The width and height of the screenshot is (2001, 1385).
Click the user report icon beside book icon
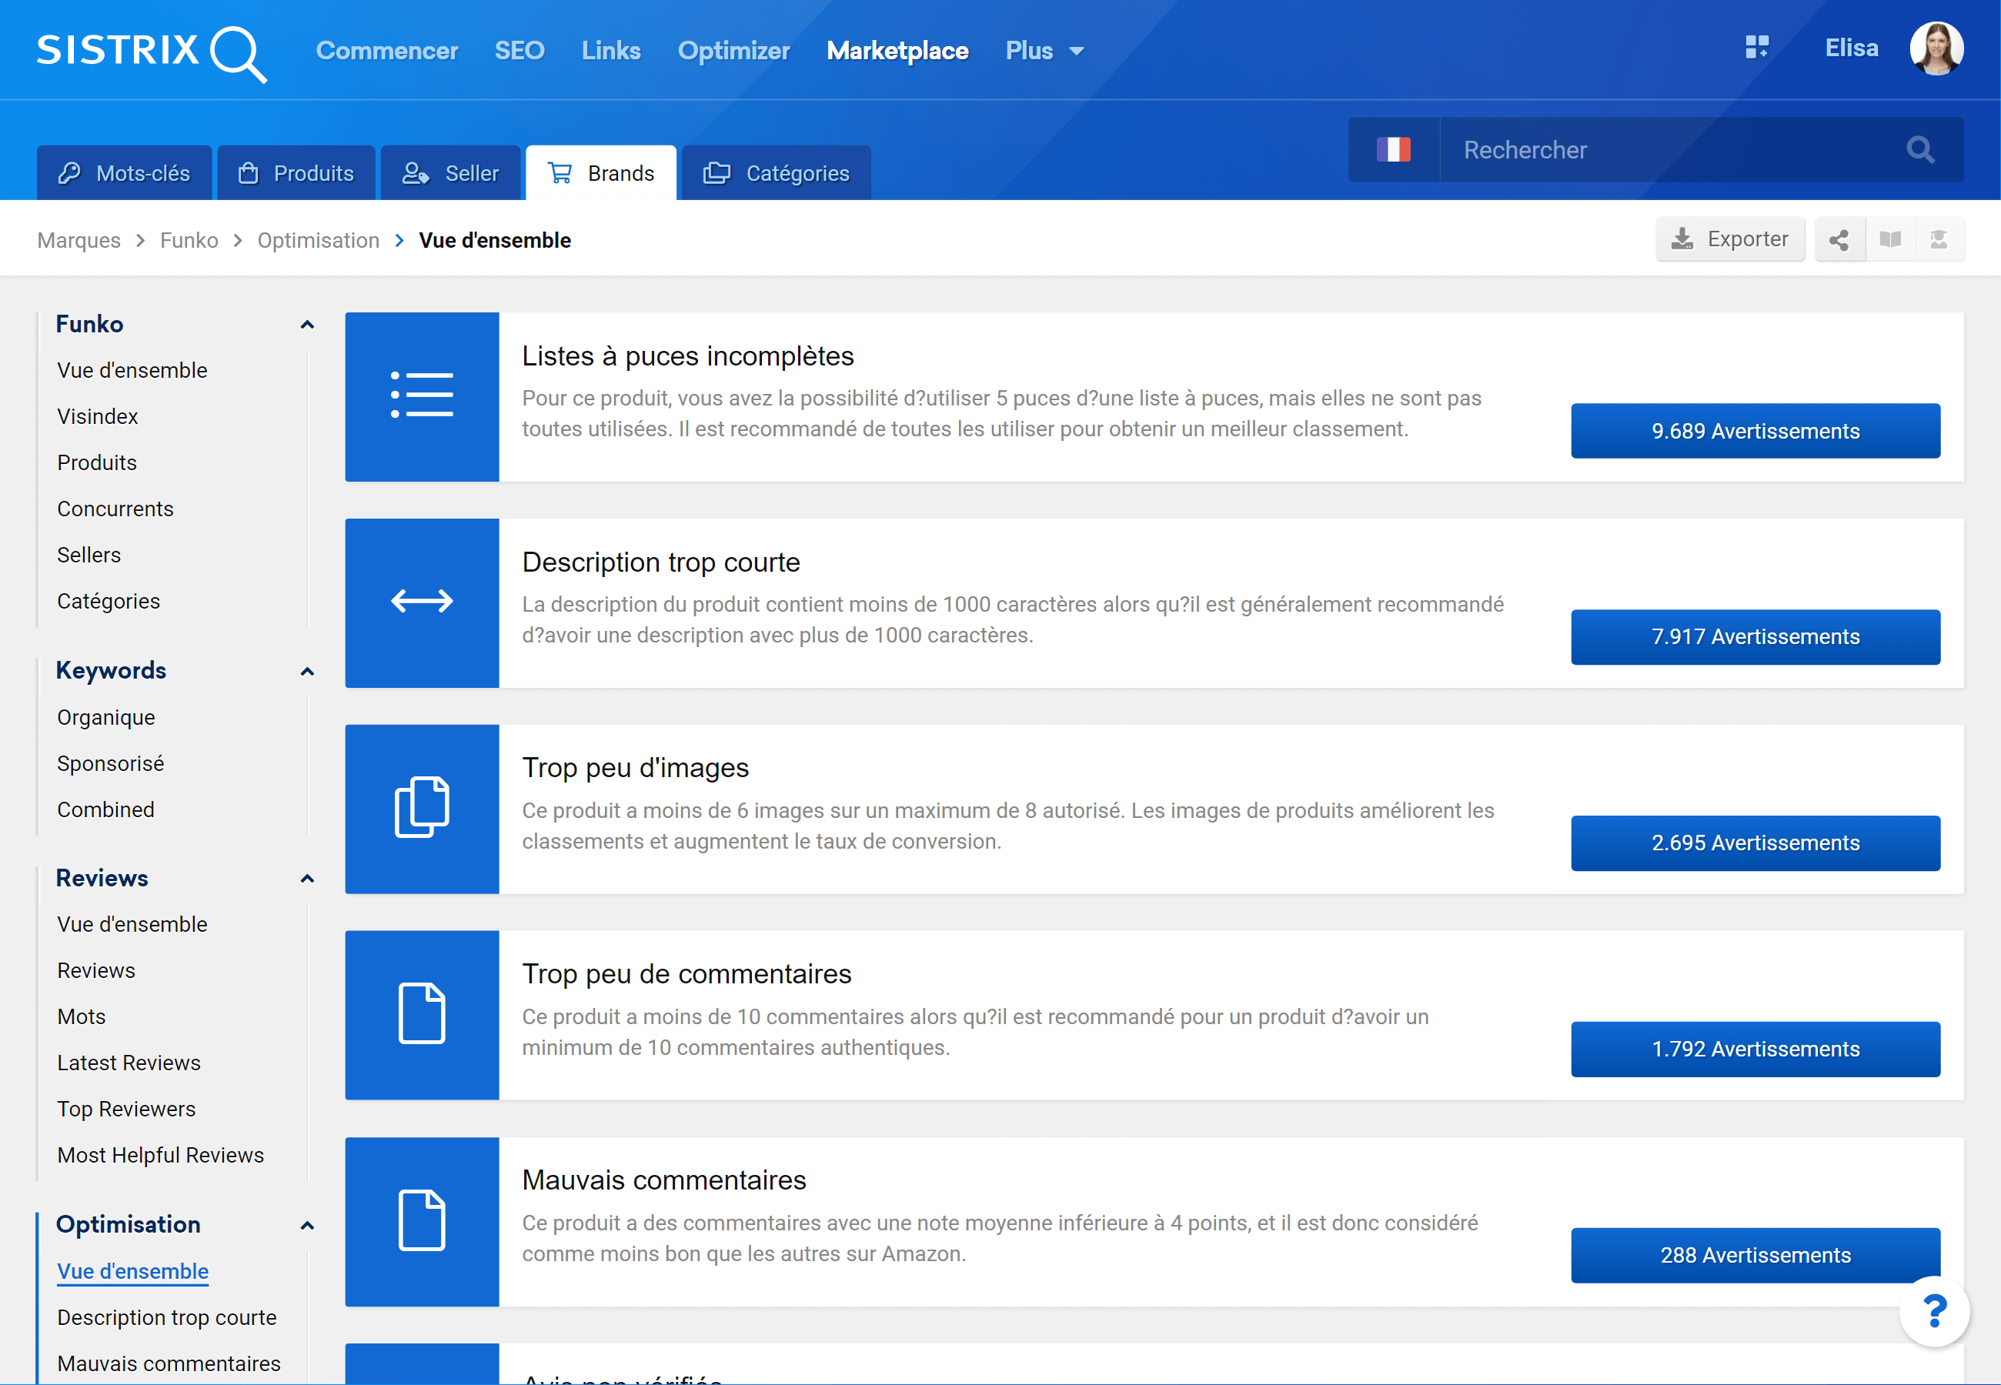1939,240
